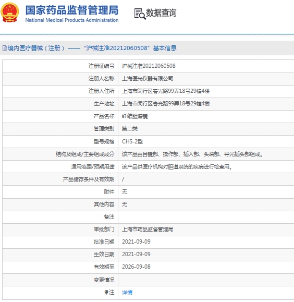Viewport: 294px width, 302px height.
Task: Click the document icon before 境内医疗器械
Action: (5, 48)
